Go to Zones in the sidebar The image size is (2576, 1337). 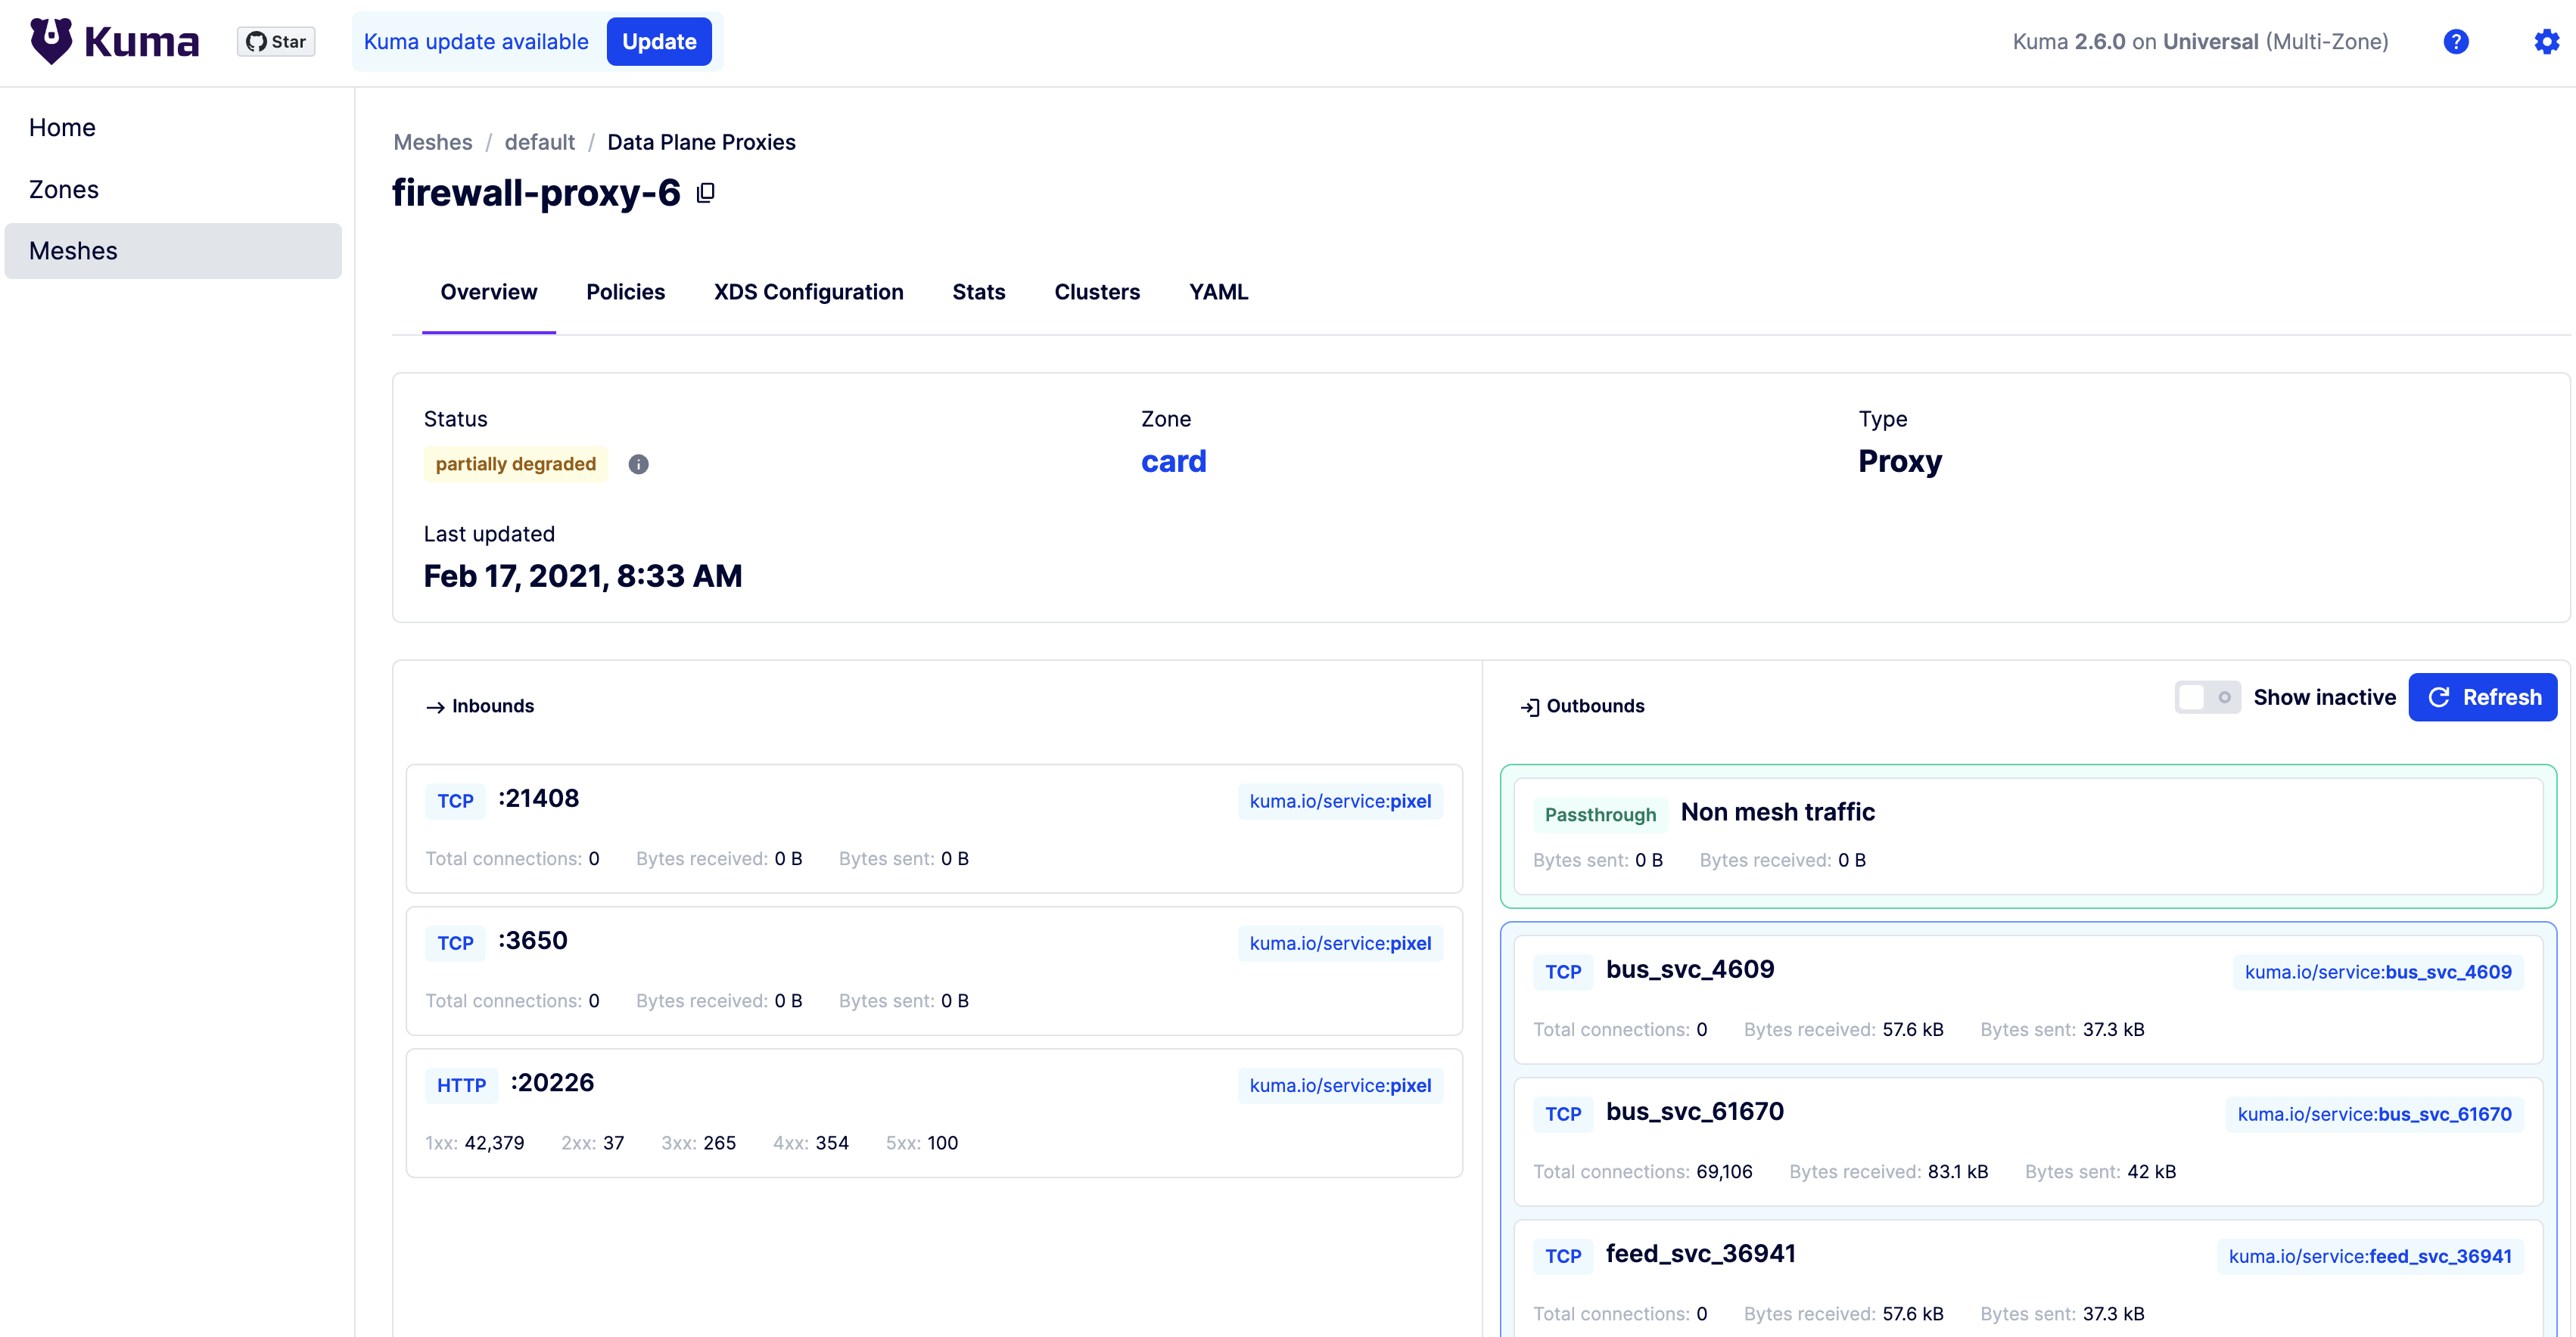[63, 188]
